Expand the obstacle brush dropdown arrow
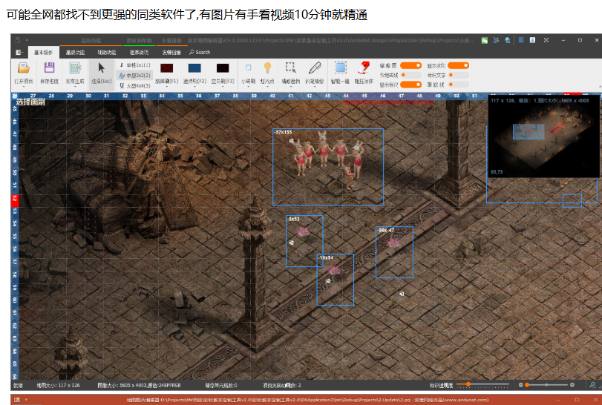602x405 pixels. pyautogui.click(x=166, y=87)
